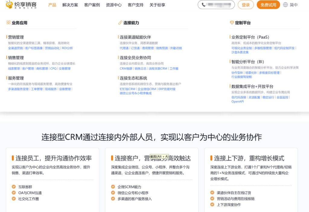309x212 pixels.
Task: Click the 可视化业务定制 link
Action: point(242,48)
